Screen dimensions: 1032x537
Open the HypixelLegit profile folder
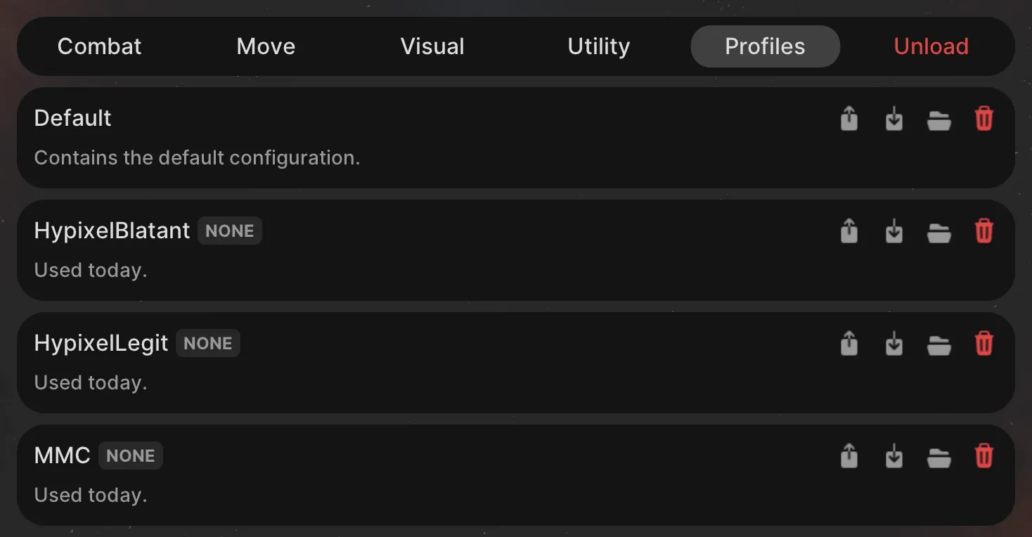click(x=939, y=344)
